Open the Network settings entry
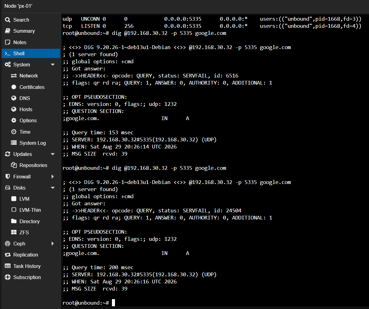The height and width of the screenshot is (309, 369). tap(31, 76)
